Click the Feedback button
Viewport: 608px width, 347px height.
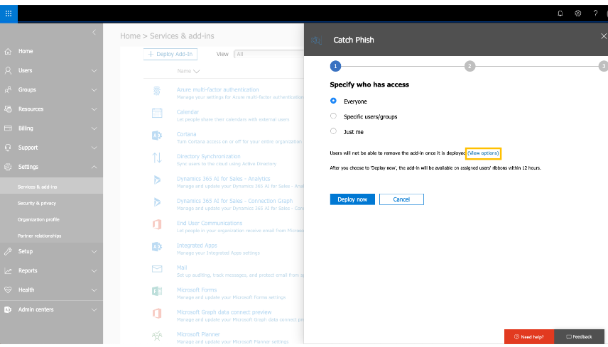tap(579, 337)
